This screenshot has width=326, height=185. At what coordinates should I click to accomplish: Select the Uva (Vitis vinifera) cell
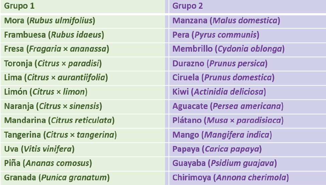[x=83, y=150]
